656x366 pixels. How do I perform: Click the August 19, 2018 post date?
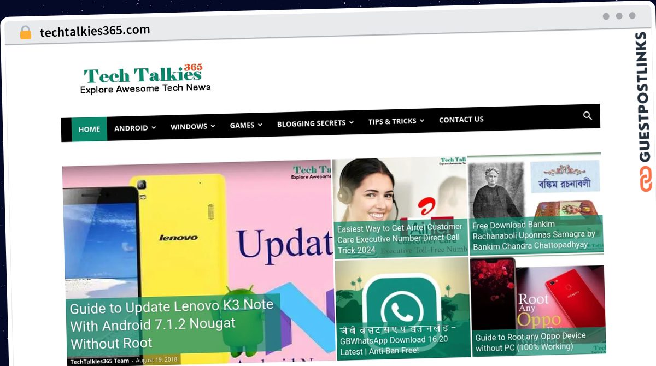157,360
